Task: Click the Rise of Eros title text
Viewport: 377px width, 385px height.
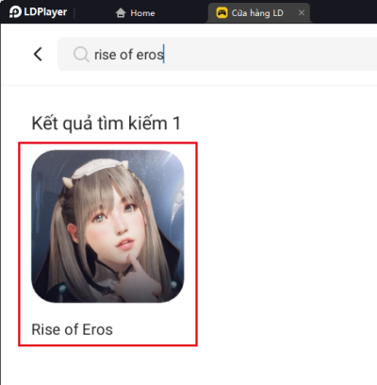Action: [x=72, y=329]
